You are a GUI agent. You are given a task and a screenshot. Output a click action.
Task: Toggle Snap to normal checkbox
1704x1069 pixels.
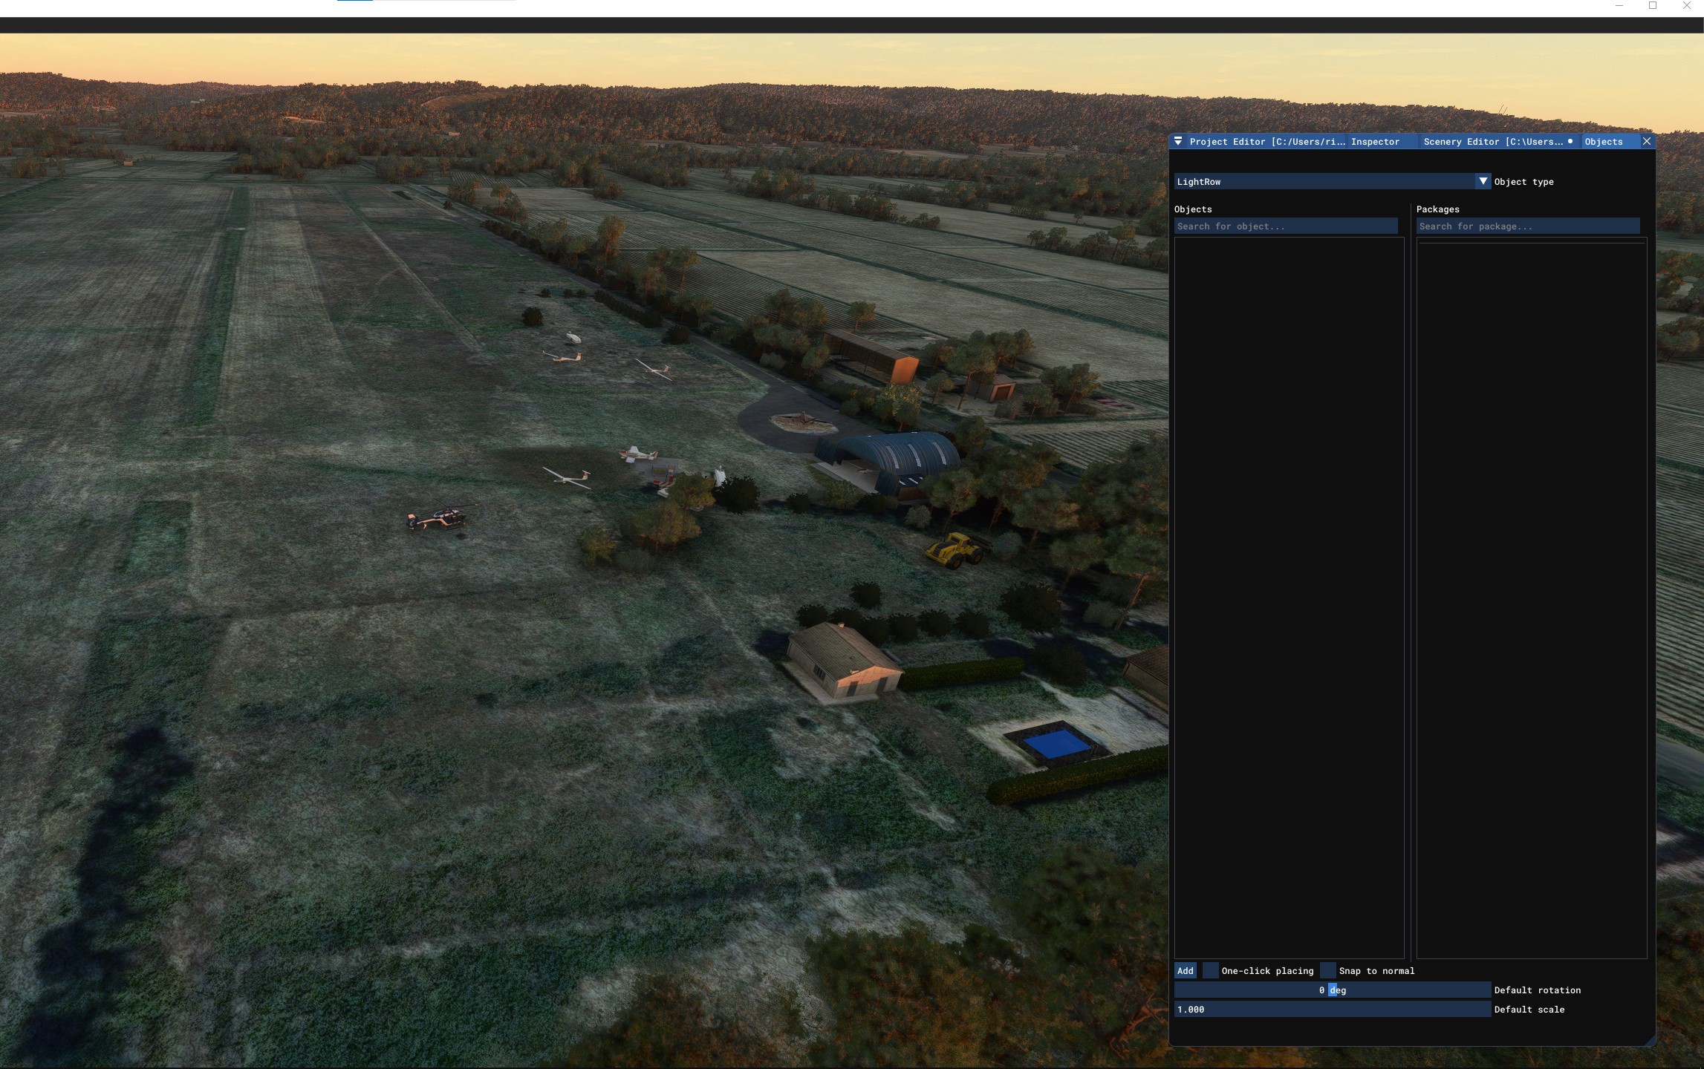click(x=1328, y=971)
